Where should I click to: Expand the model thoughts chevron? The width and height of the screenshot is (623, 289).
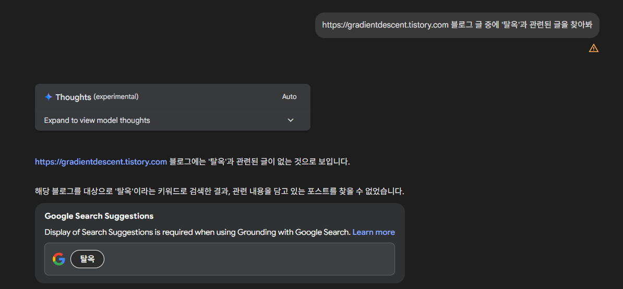(x=291, y=120)
